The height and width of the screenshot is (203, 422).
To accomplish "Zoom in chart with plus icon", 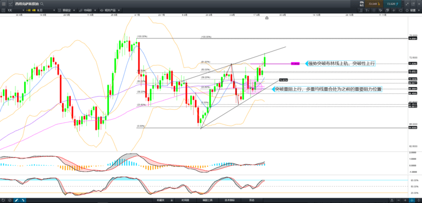I will click(406, 200).
